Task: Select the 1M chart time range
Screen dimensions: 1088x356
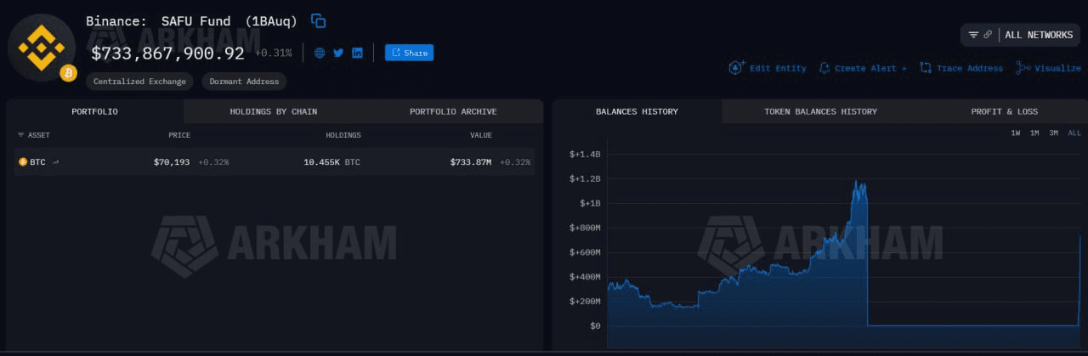Action: [x=1034, y=133]
